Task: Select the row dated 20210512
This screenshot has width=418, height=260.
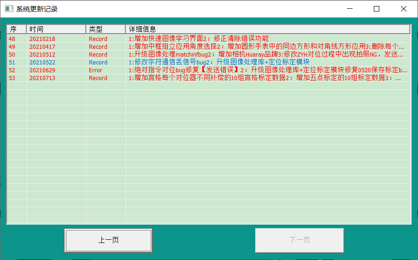Action: tap(42, 55)
